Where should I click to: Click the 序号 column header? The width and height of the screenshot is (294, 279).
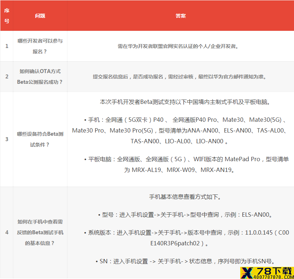point(7,16)
